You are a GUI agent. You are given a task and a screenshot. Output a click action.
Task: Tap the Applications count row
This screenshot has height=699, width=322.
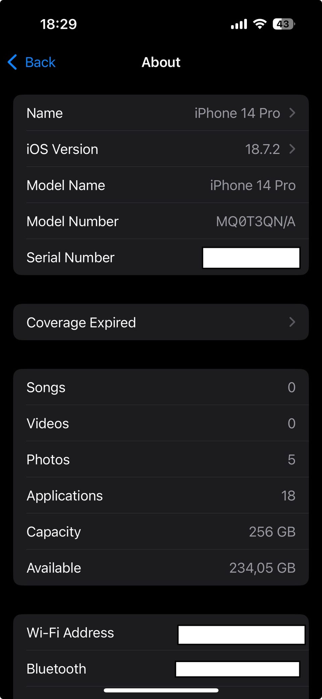pos(161,495)
